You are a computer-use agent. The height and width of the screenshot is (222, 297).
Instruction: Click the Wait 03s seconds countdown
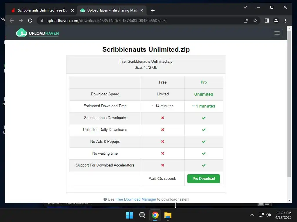(162, 178)
